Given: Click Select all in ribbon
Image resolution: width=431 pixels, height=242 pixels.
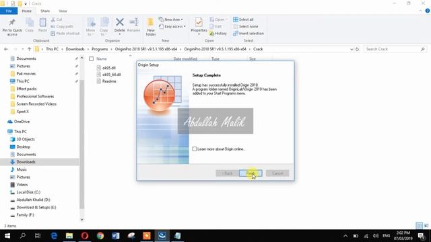Looking at the screenshot, I should [243, 19].
